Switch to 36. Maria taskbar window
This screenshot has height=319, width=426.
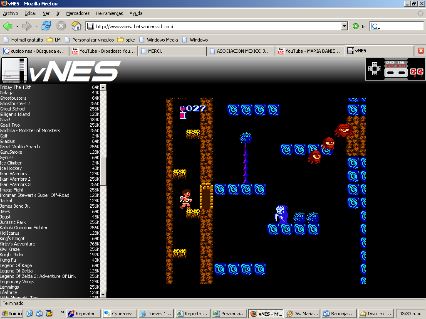[x=302, y=314]
